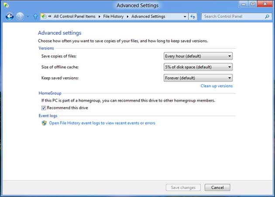
Task: Click the Event logs section label
Action: [x=48, y=116]
